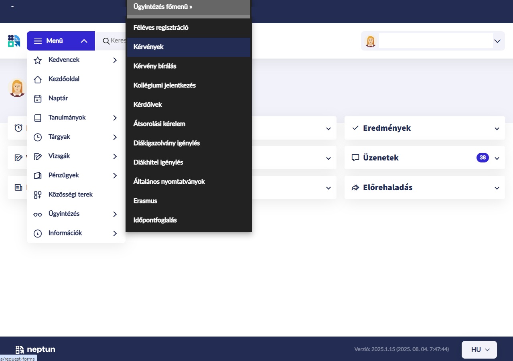Click the Naptár calendar icon
Viewport: 513px width, 361px height.
click(x=38, y=99)
